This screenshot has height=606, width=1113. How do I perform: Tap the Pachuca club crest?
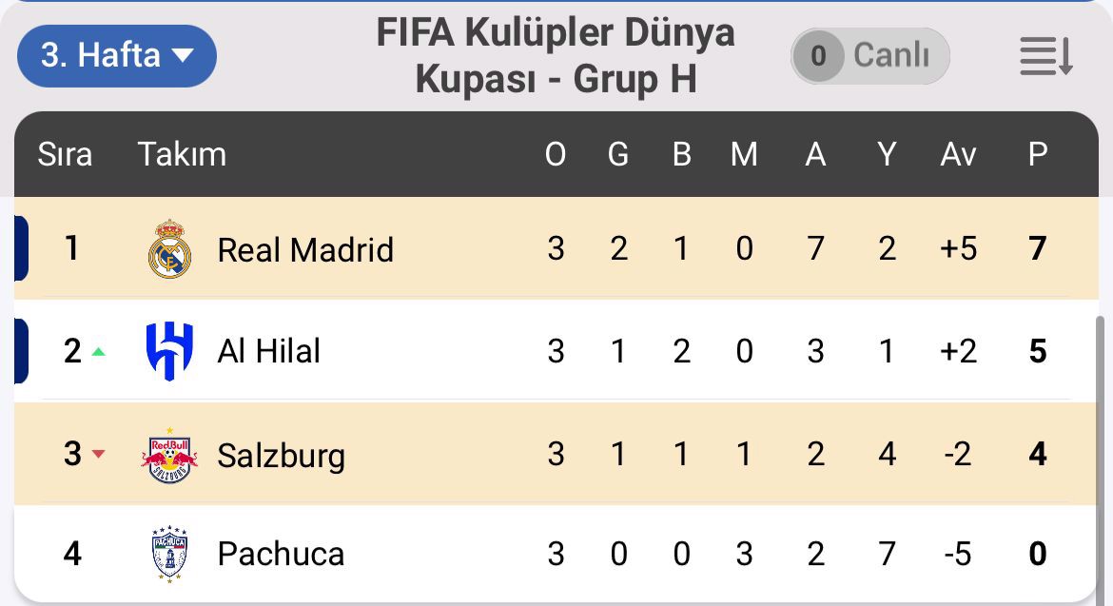point(169,554)
